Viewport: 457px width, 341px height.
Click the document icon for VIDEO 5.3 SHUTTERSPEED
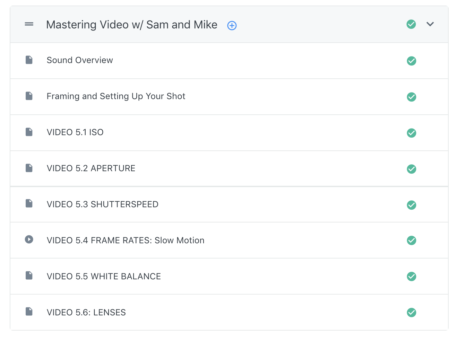(29, 203)
